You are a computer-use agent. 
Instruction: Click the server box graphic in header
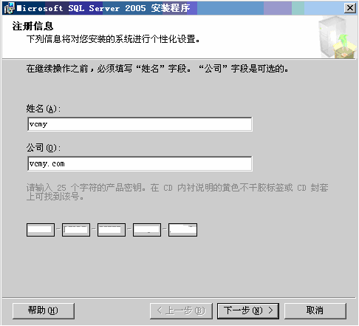[337, 38]
